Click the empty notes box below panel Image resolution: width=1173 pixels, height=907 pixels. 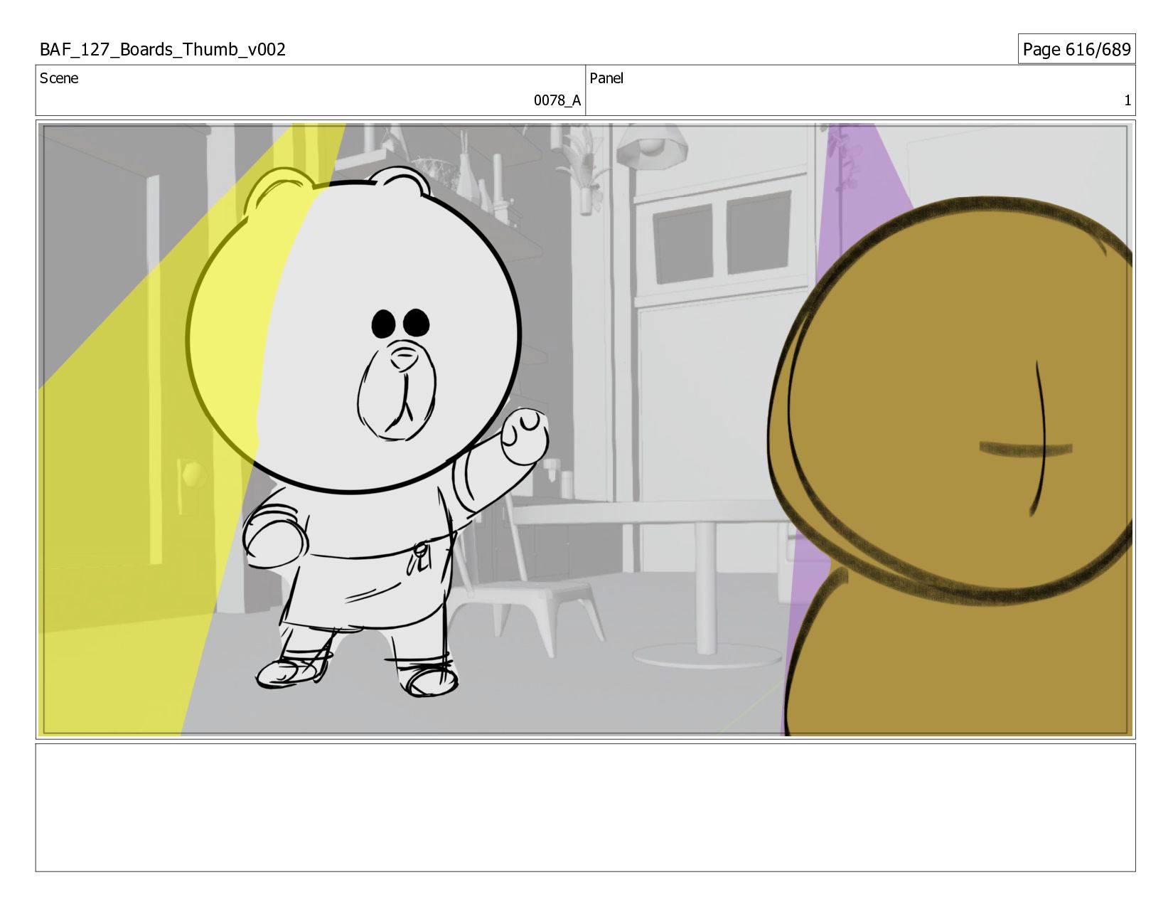(586, 807)
